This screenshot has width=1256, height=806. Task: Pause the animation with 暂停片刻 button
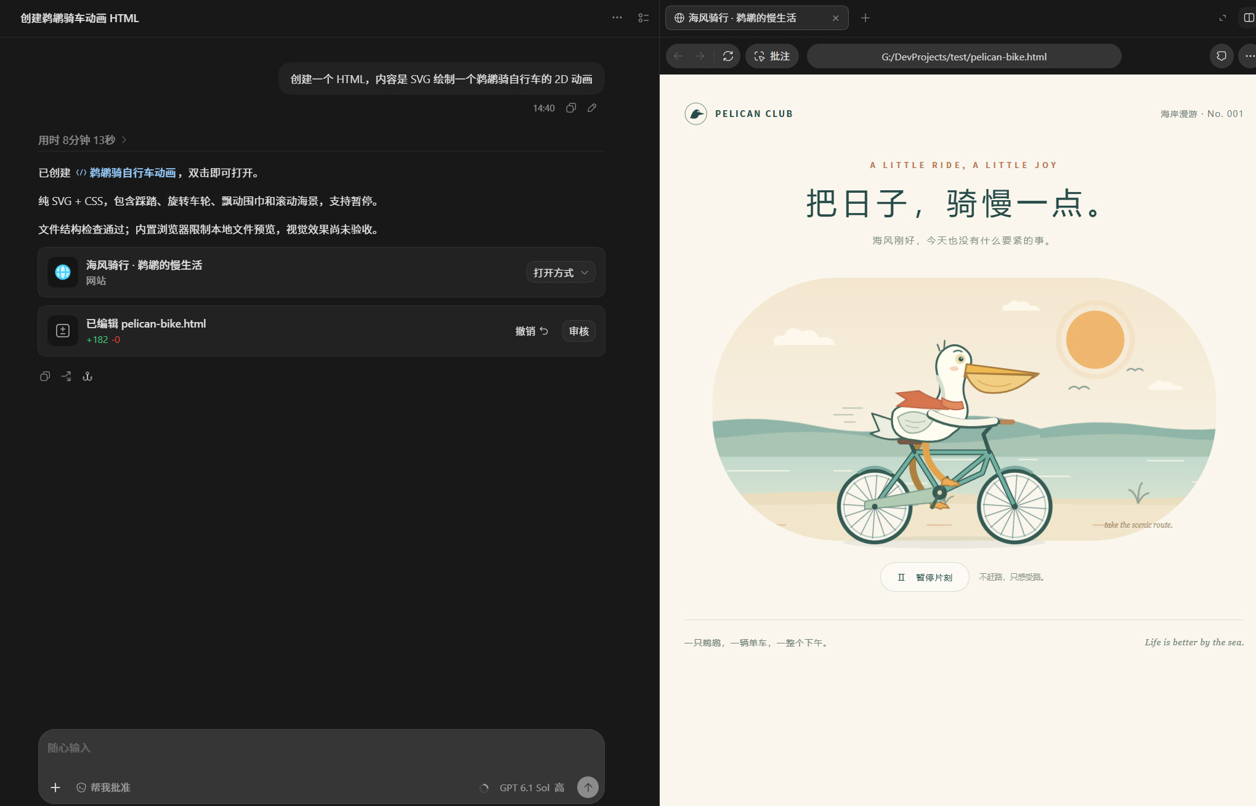tap(925, 577)
